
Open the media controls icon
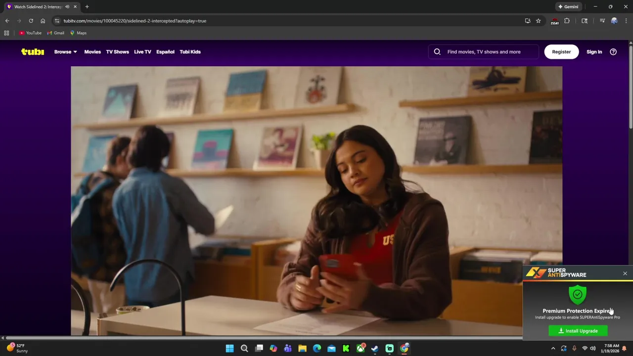(602, 21)
